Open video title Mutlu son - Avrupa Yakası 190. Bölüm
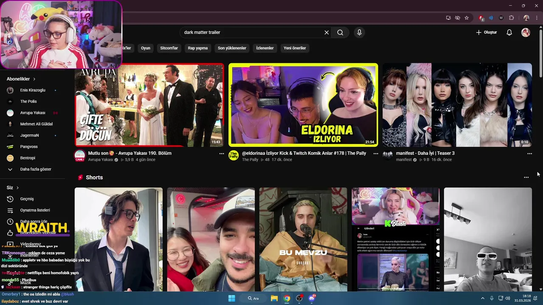This screenshot has height=305, width=543. (x=130, y=153)
